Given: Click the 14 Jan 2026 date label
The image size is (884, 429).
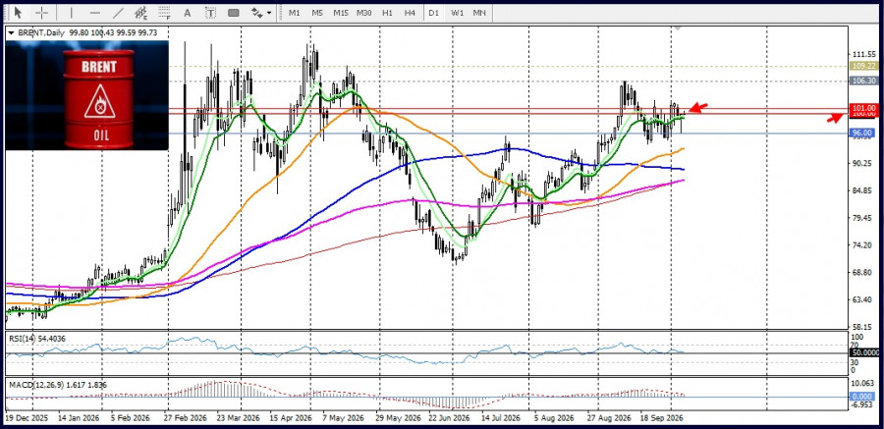Looking at the screenshot, I should tap(77, 419).
